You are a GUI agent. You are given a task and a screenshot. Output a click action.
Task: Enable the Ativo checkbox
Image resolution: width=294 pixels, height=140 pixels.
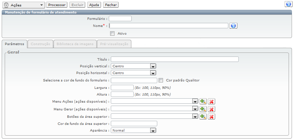click(112, 33)
